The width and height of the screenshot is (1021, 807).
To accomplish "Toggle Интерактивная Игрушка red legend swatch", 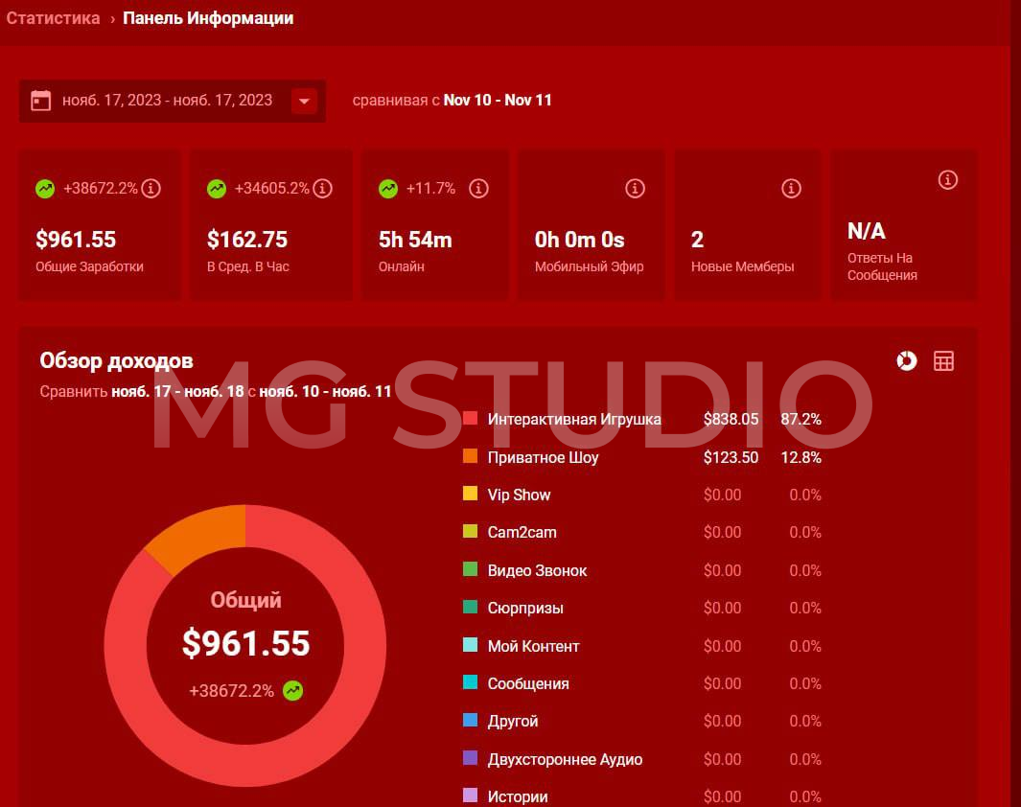I will click(470, 419).
